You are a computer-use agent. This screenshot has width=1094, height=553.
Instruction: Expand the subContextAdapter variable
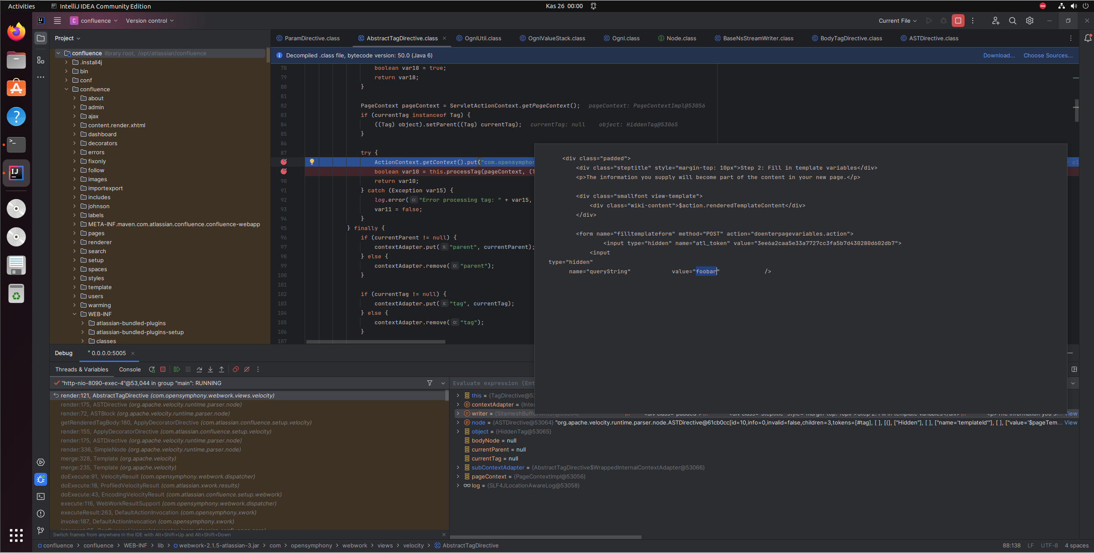tap(458, 467)
